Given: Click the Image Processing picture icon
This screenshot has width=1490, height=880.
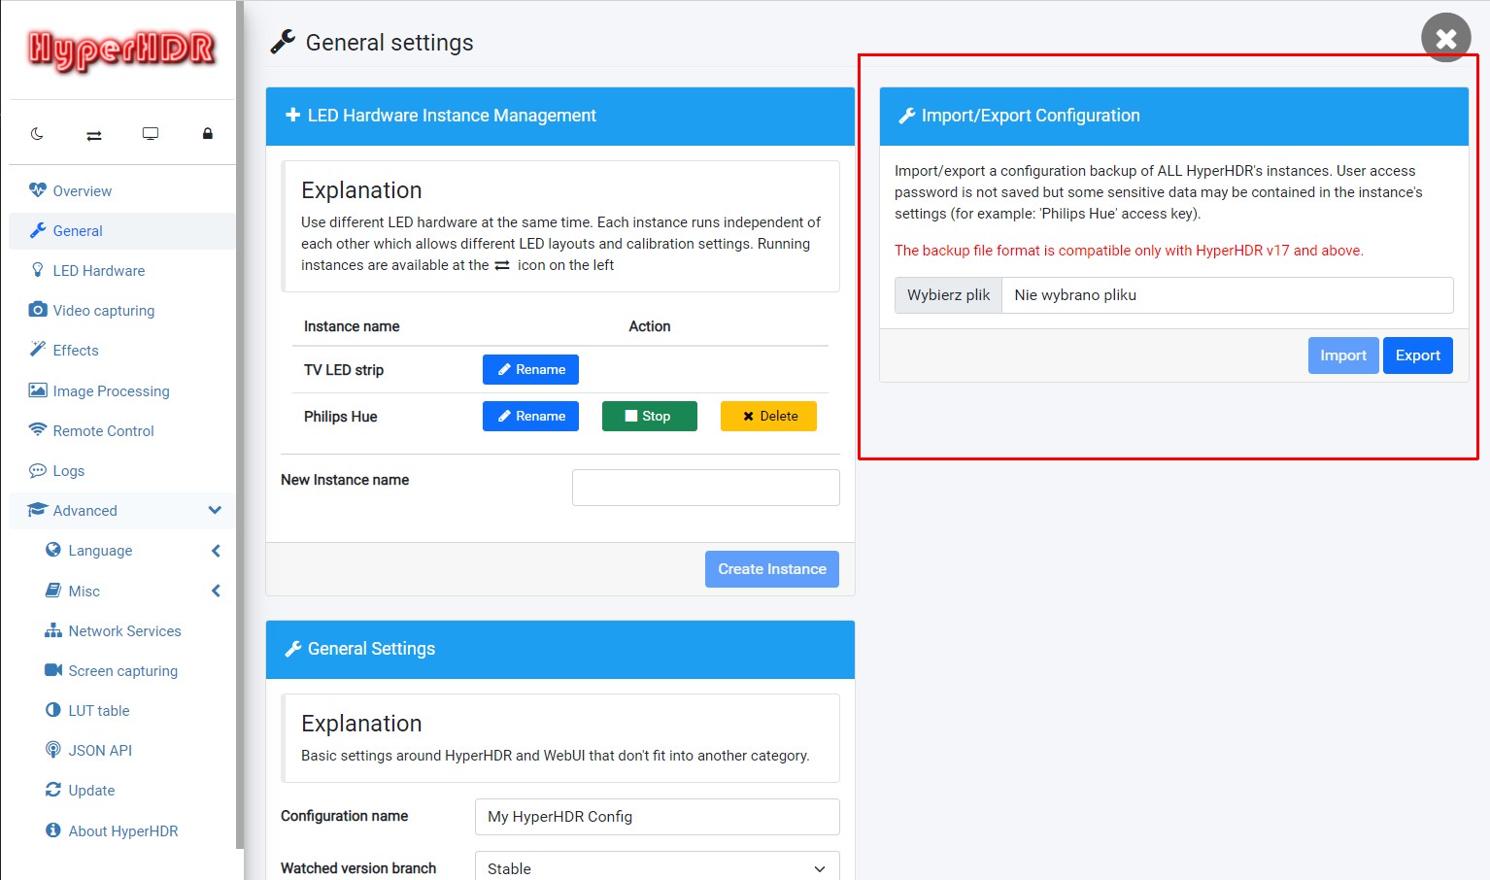Looking at the screenshot, I should coord(38,390).
